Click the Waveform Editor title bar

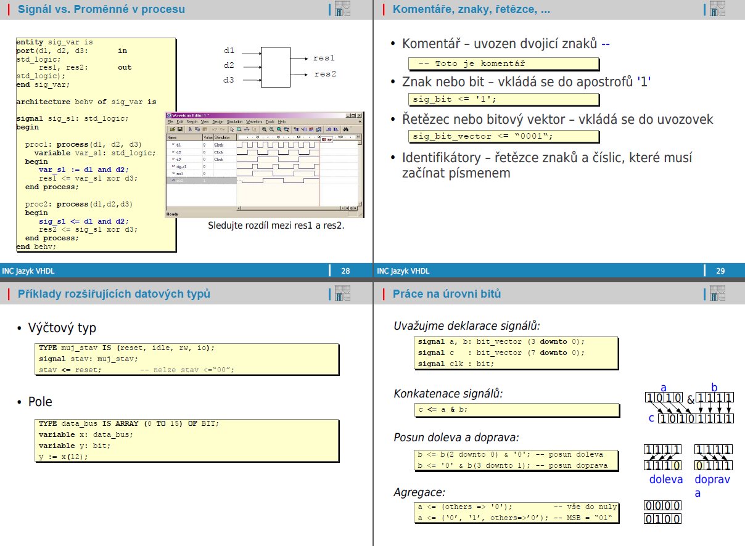click(x=264, y=115)
